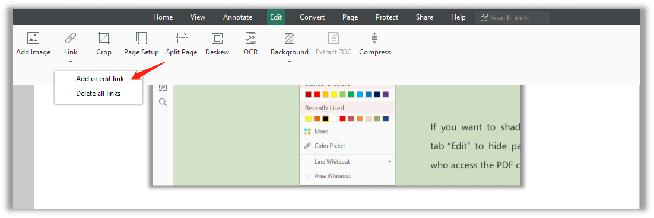Open the Convert tab
This screenshot has width=654, height=218.
pos(312,17)
